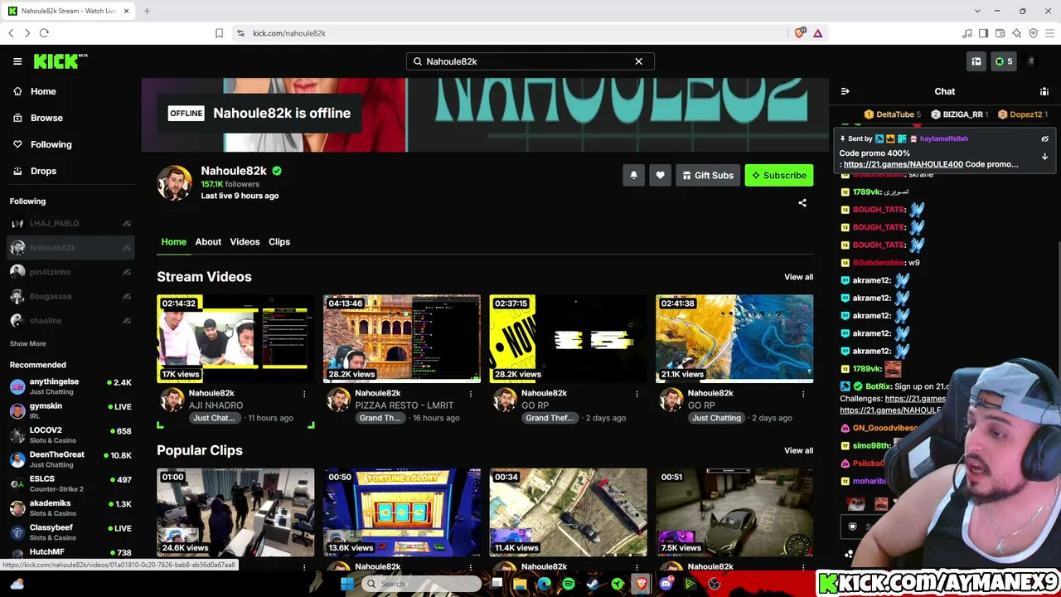Open Bougassaa in the Following list
The image size is (1061, 597).
coord(70,296)
